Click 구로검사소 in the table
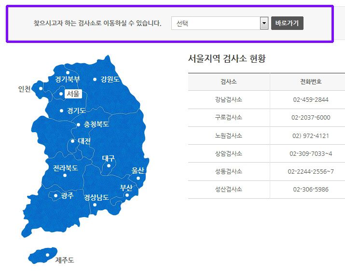 tap(229, 117)
